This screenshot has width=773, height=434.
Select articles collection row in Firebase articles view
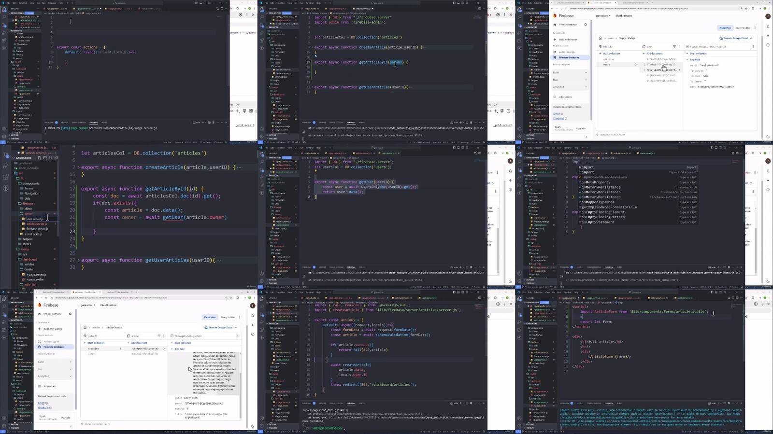coord(102,349)
